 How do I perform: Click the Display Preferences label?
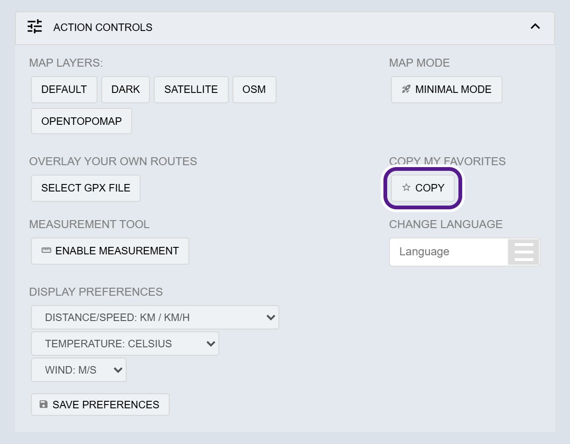click(x=96, y=292)
